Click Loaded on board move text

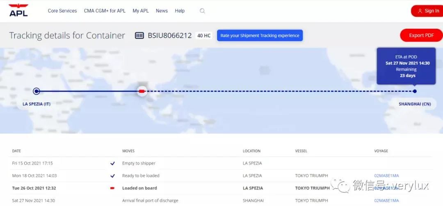[x=139, y=188]
